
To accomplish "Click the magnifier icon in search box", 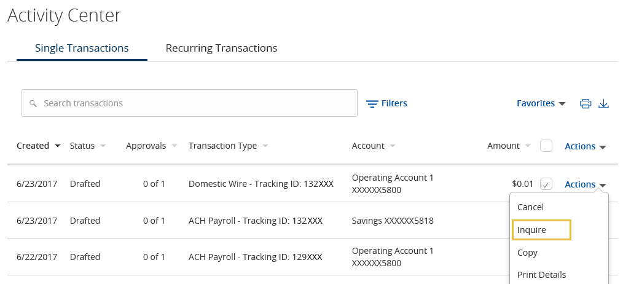I will pyautogui.click(x=33, y=103).
